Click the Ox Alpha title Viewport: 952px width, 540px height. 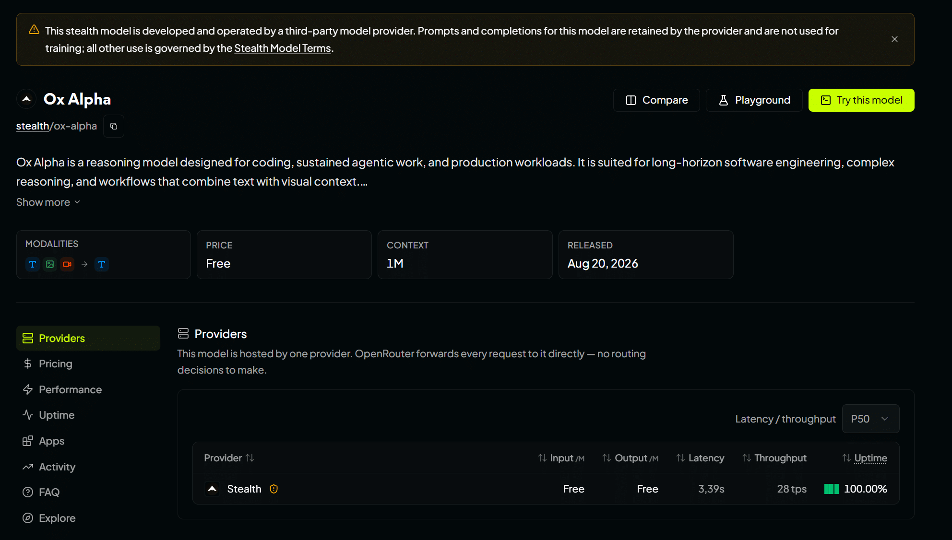coord(77,99)
